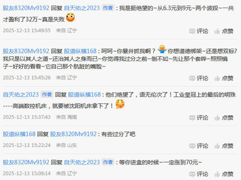Open 股友8320Mv9192 replied-to link in fourth comment
Viewport: 241px width, 180px height.
(74, 134)
